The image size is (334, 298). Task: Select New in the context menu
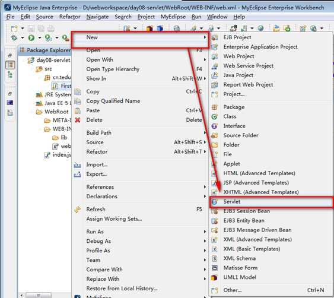pos(140,37)
